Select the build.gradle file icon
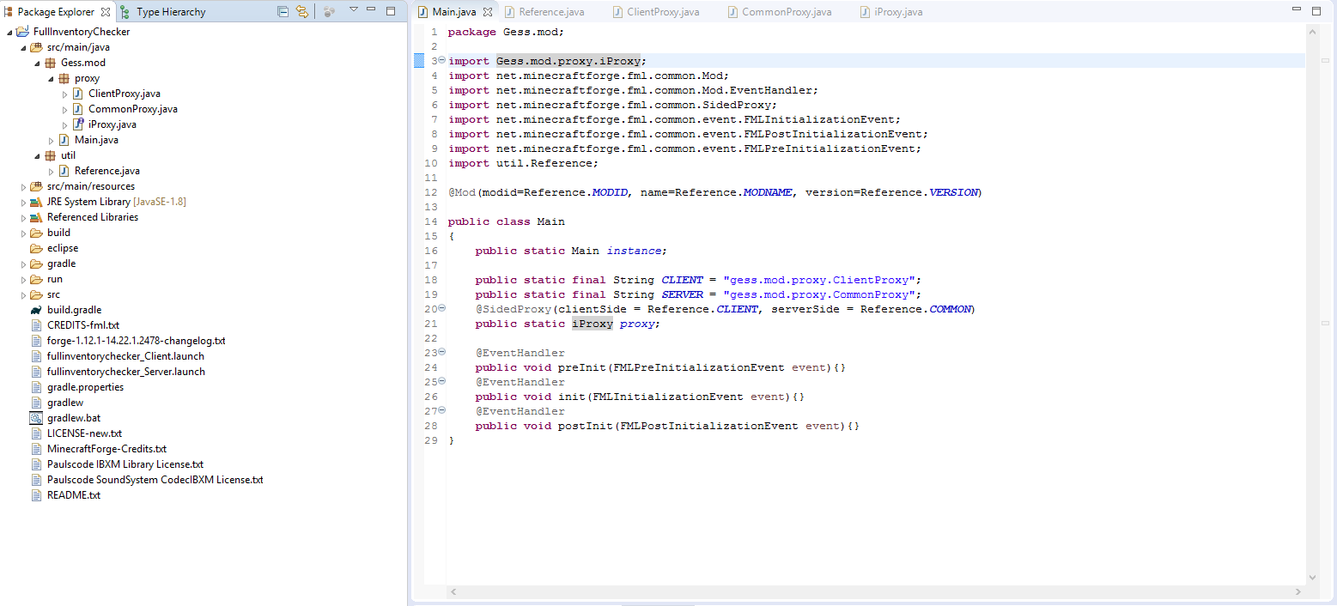Viewport: 1337px width, 606px height. (36, 310)
